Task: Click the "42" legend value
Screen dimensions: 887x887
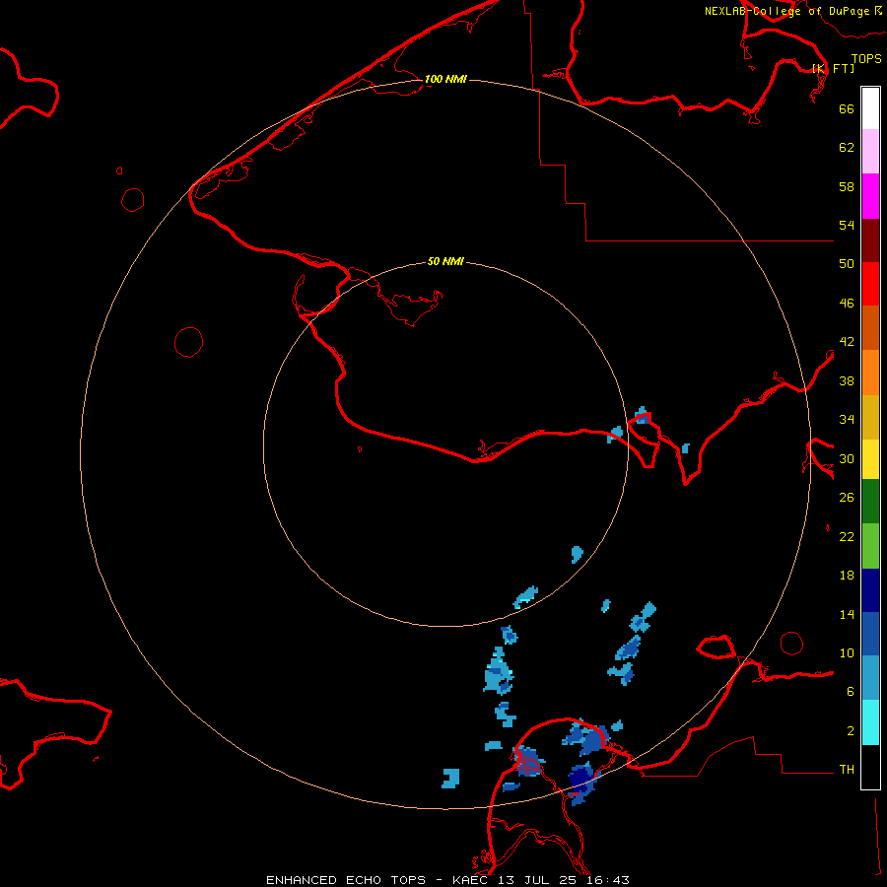Action: (x=847, y=342)
